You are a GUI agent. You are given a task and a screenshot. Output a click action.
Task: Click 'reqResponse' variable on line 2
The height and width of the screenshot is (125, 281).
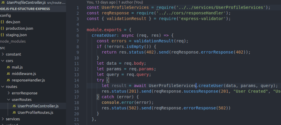point(115,13)
